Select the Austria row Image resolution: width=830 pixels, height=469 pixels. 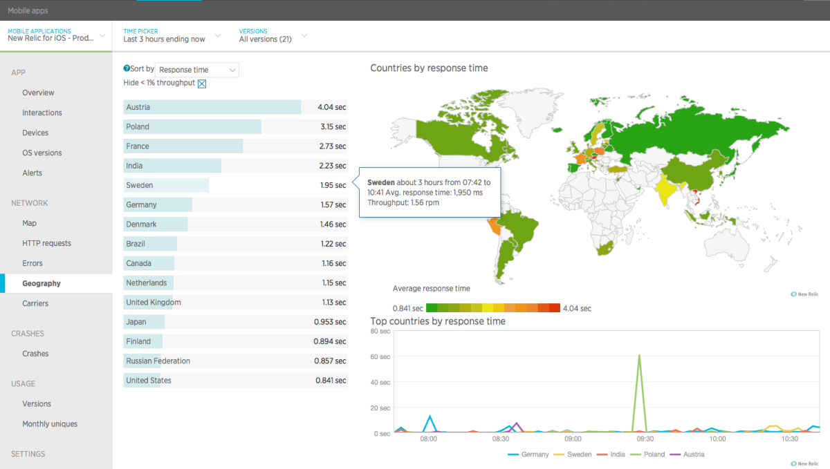(235, 107)
